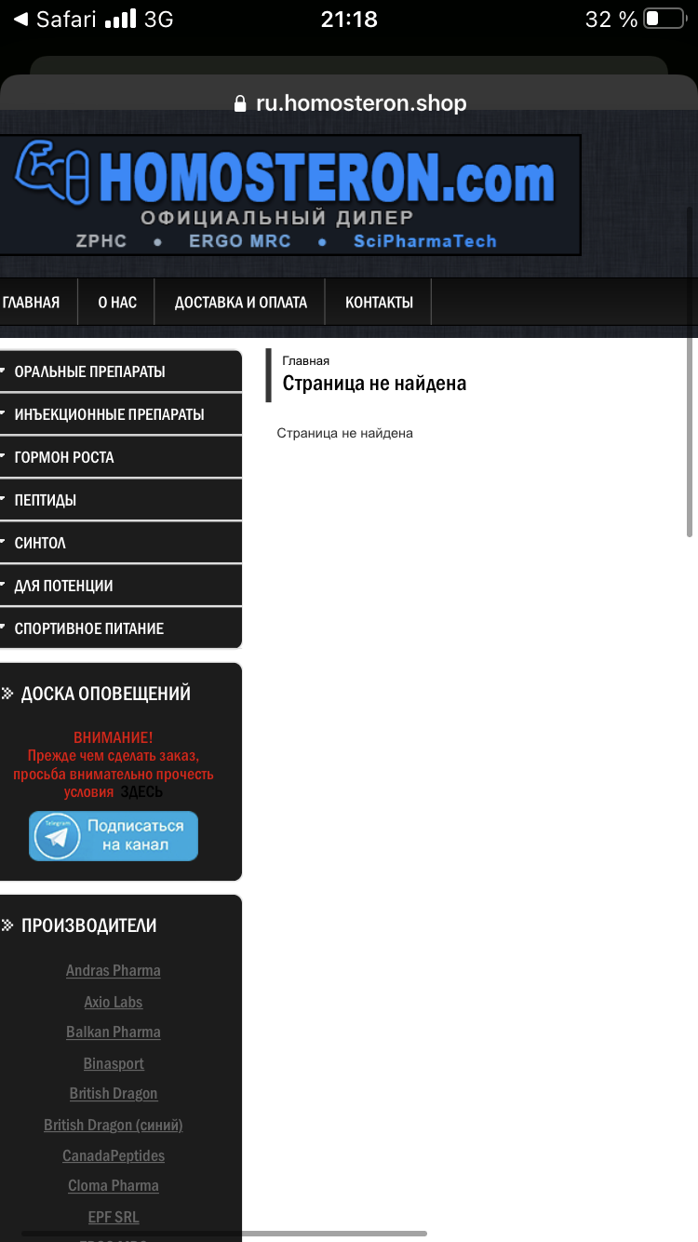The height and width of the screenshot is (1242, 698).
Task: Open Binasport manufacturer link
Action: pyautogui.click(x=114, y=1063)
